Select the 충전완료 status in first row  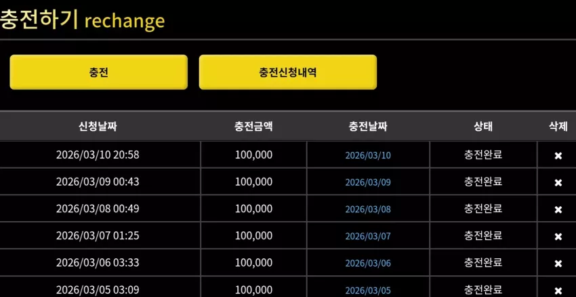pos(483,155)
